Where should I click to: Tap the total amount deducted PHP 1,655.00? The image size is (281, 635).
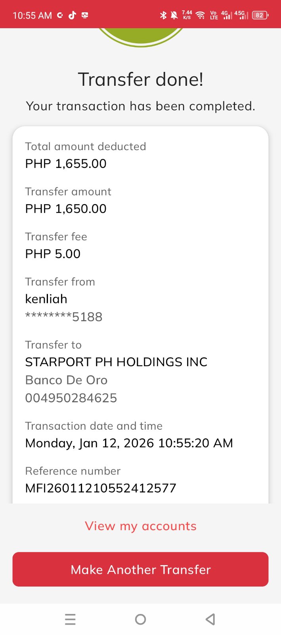point(66,164)
